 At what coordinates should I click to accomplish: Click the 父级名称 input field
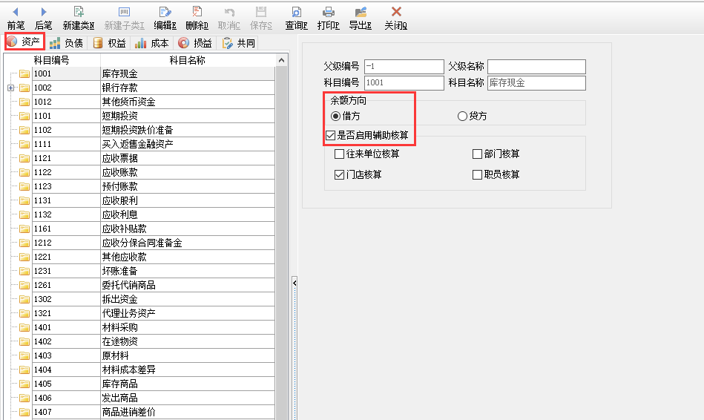click(x=536, y=67)
